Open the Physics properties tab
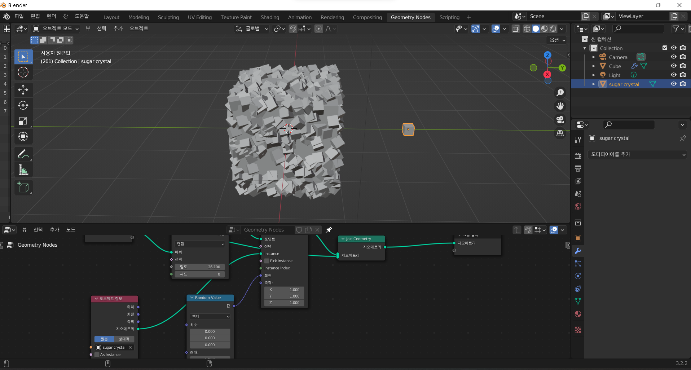This screenshot has height=370, width=691. click(578, 276)
